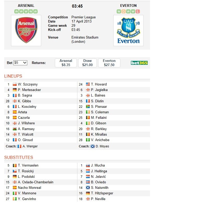Open player O. Giroud's profile link
202x203 pixels.
25,140
